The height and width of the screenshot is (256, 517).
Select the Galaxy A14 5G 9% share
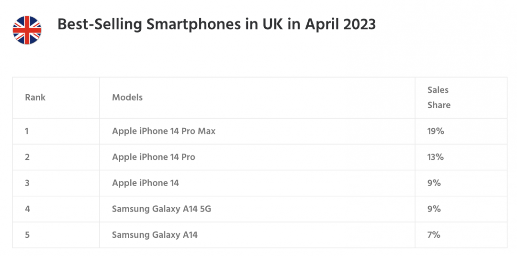434,209
